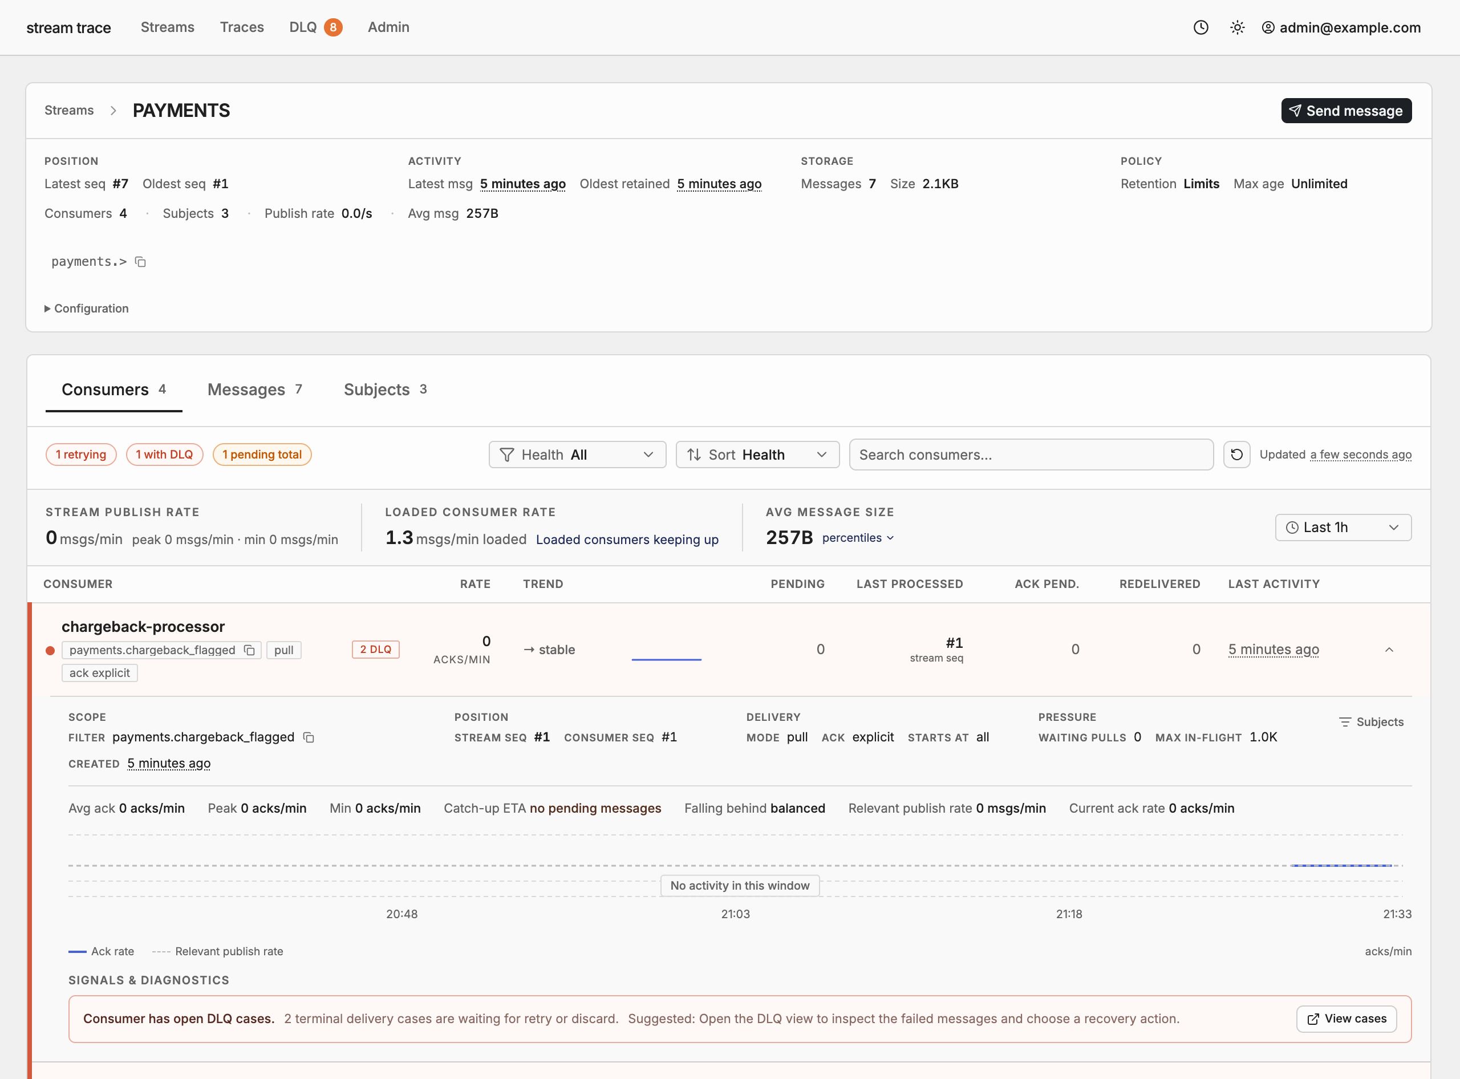Toggle the 1 retrying filter chip

[x=81, y=455]
